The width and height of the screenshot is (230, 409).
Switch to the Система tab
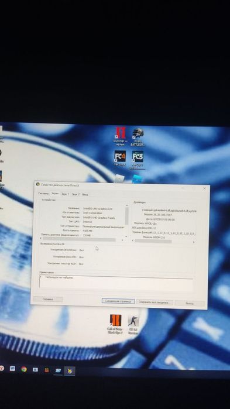(43, 194)
